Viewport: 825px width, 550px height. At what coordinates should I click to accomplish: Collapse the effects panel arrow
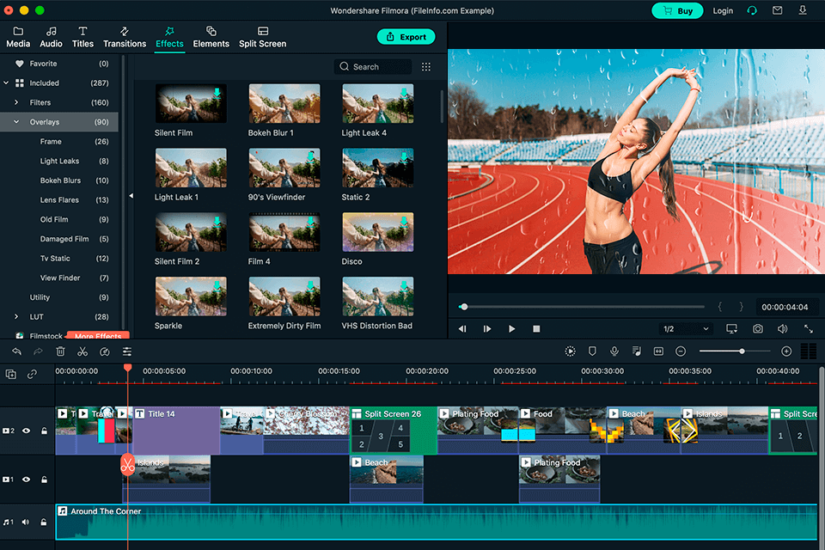tap(131, 196)
